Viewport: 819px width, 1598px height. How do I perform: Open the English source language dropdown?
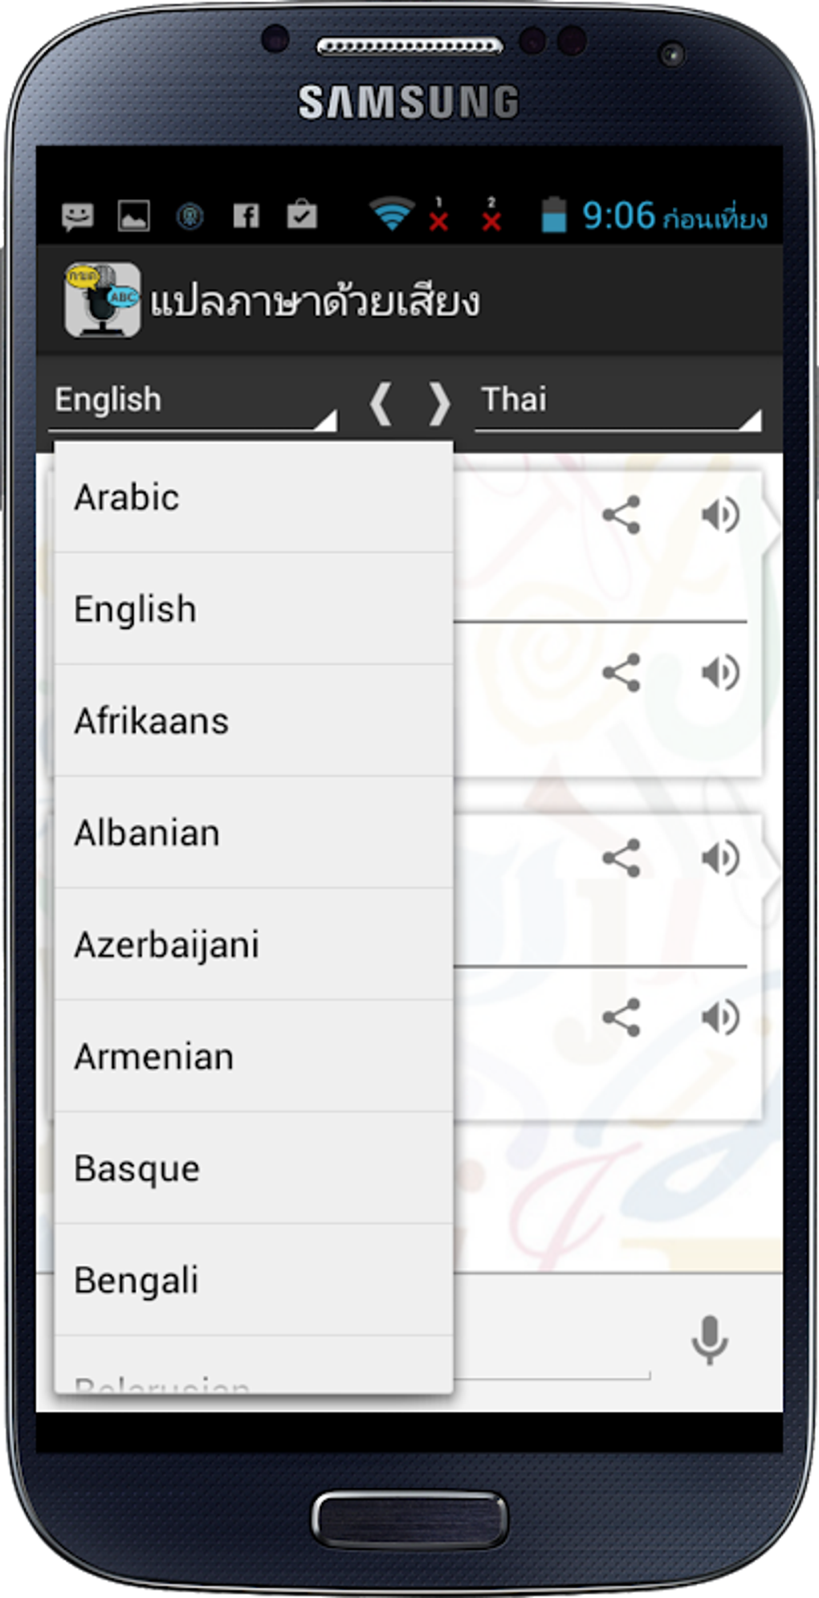pos(193,402)
